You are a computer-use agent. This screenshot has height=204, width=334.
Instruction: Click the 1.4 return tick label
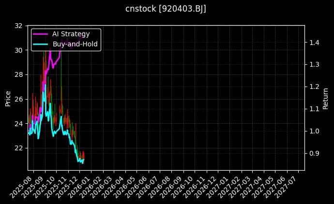pyautogui.click(x=314, y=43)
